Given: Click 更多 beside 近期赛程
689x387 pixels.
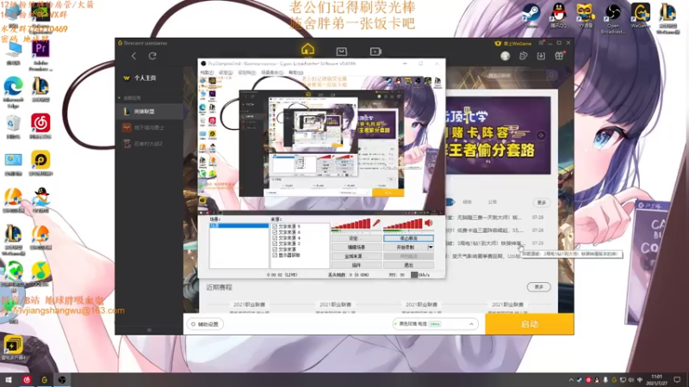Looking at the screenshot, I should point(539,287).
